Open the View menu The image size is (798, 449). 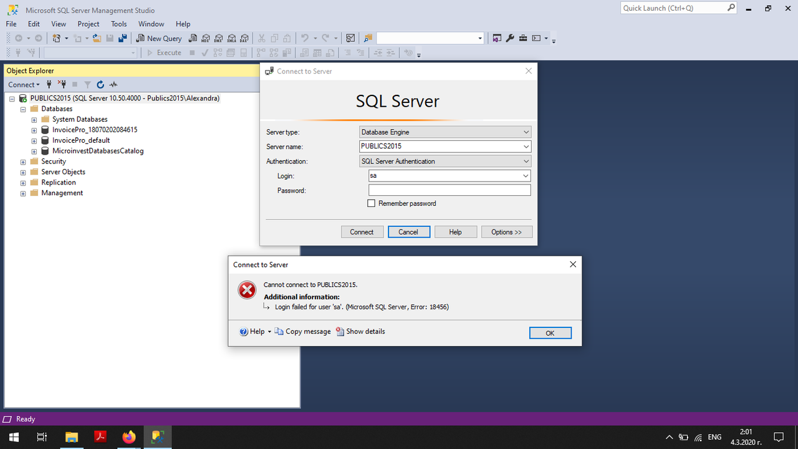tap(59, 24)
